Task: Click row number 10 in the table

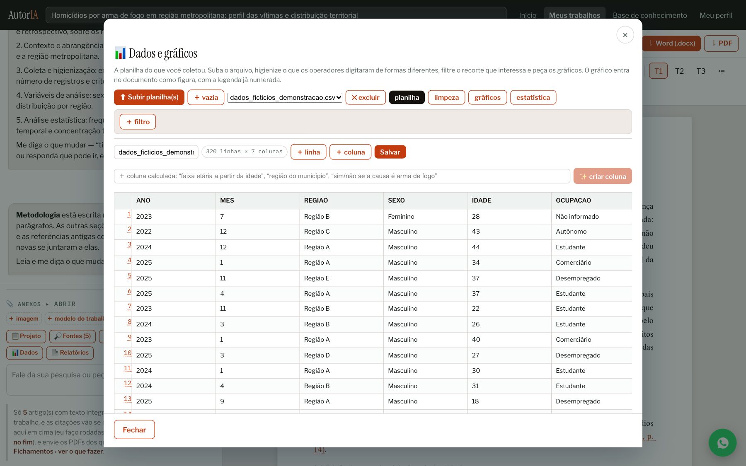Action: pos(128,353)
